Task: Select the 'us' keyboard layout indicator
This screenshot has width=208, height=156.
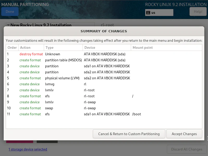Action: coord(159,13)
